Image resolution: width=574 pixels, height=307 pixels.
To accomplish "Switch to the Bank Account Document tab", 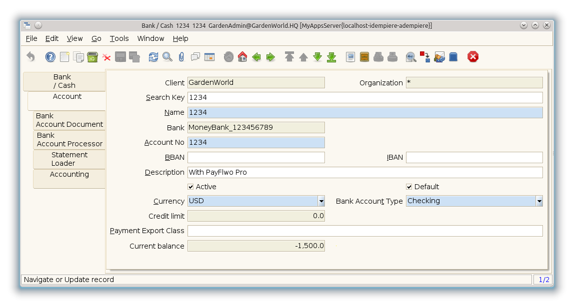I will pos(69,120).
